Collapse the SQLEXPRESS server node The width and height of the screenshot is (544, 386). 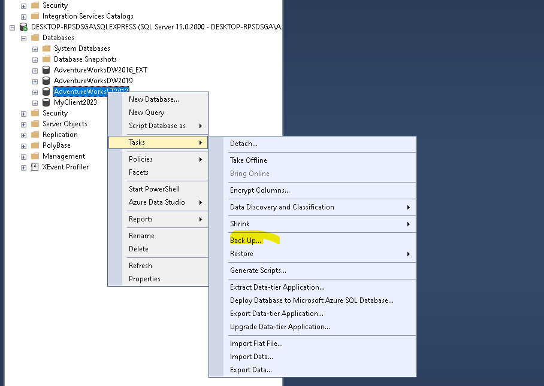pyautogui.click(x=12, y=28)
